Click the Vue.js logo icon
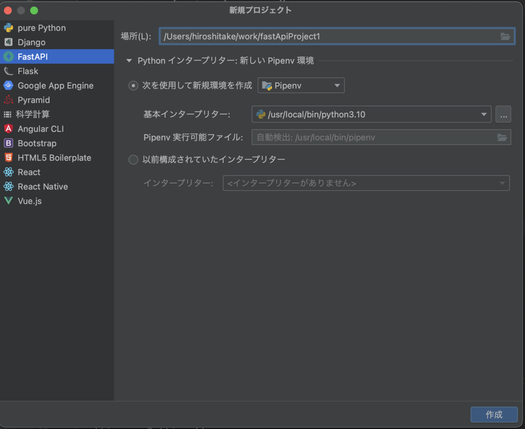The height and width of the screenshot is (429, 525). pos(8,201)
